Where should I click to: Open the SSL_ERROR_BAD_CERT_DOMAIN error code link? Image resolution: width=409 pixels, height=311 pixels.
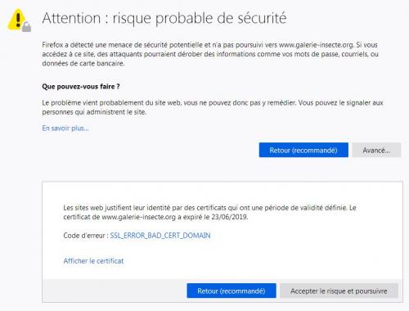click(x=160, y=236)
